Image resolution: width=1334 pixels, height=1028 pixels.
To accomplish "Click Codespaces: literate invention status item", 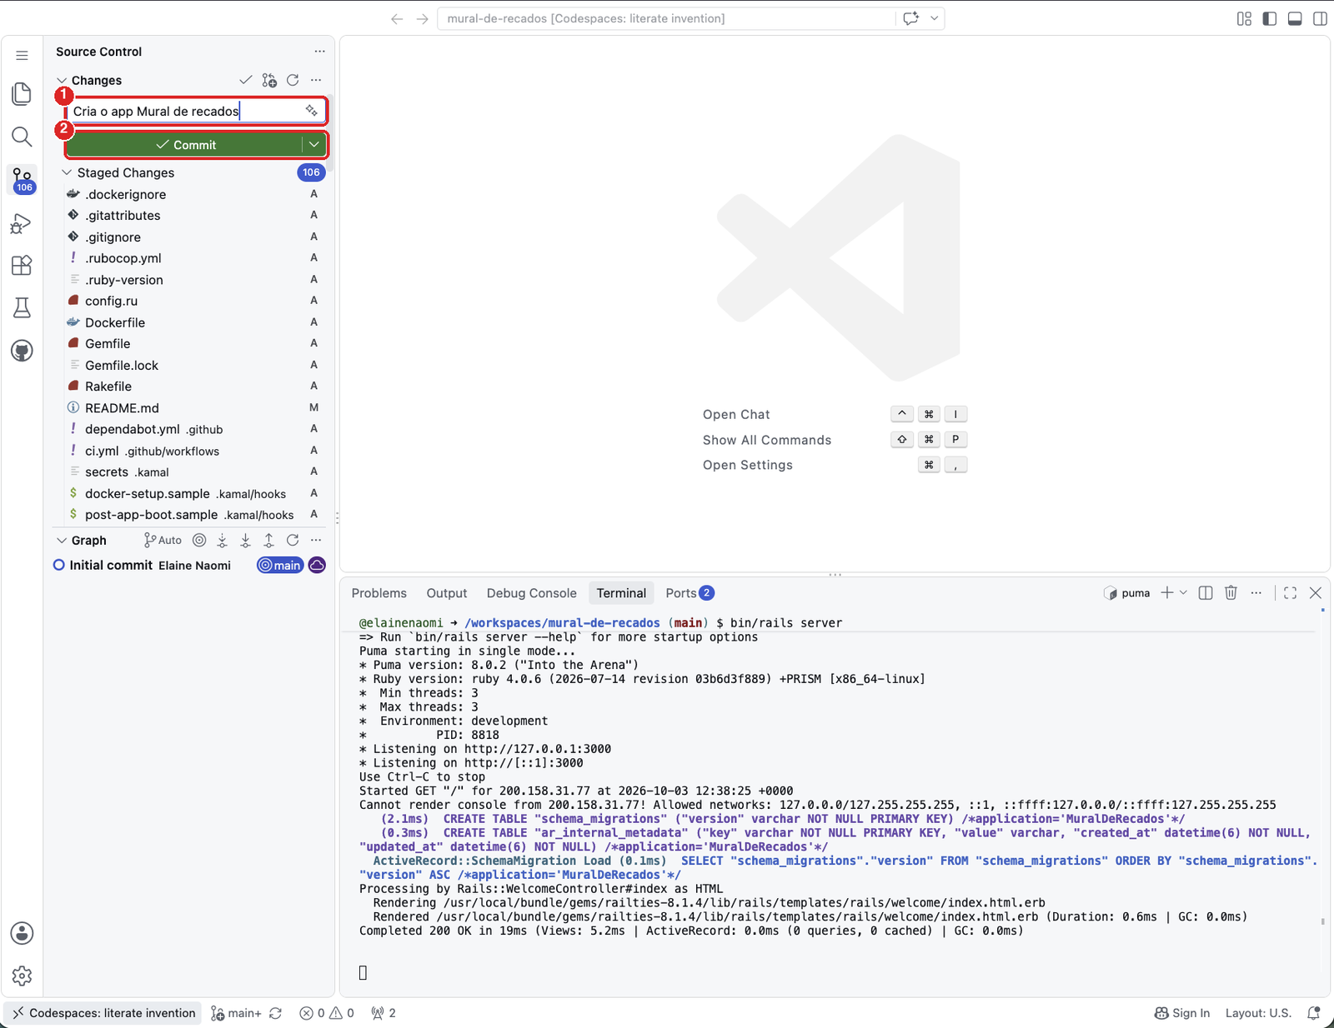I will point(104,1013).
